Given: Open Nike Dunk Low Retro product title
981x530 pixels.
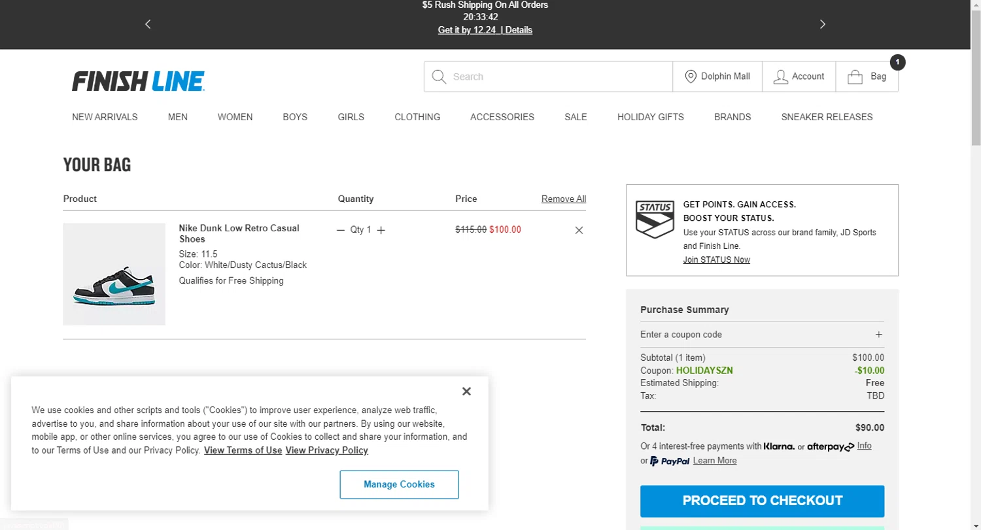Looking at the screenshot, I should 239,233.
